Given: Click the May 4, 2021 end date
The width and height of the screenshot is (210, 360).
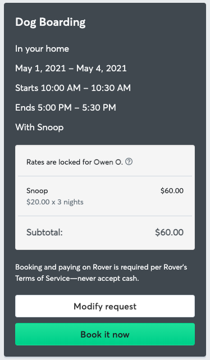Looking at the screenshot, I should [x=102, y=69].
